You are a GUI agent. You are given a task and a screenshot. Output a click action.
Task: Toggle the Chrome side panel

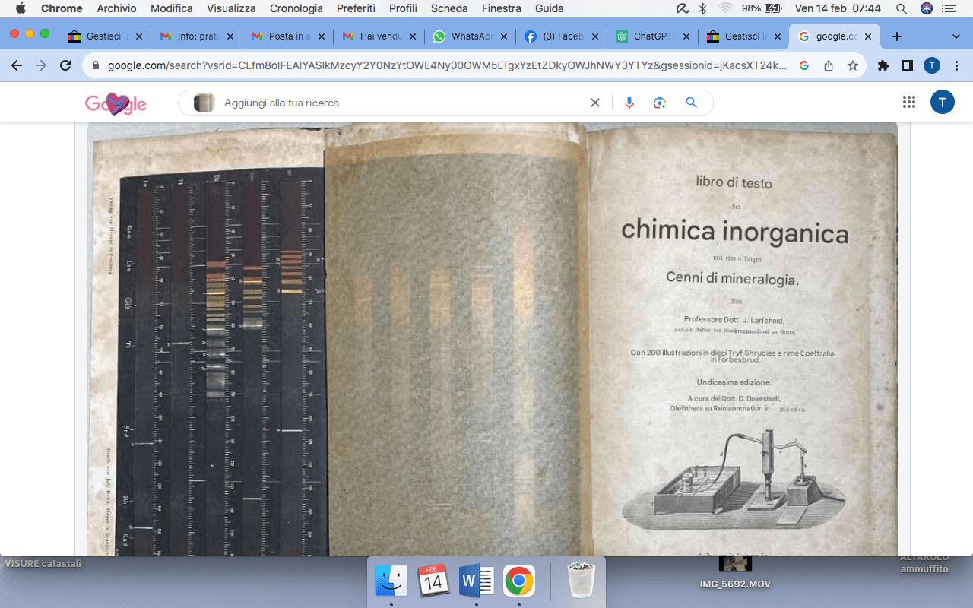[908, 65]
